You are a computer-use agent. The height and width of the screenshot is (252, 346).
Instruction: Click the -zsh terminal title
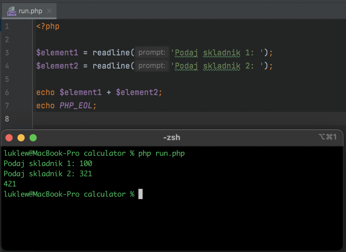click(x=172, y=137)
